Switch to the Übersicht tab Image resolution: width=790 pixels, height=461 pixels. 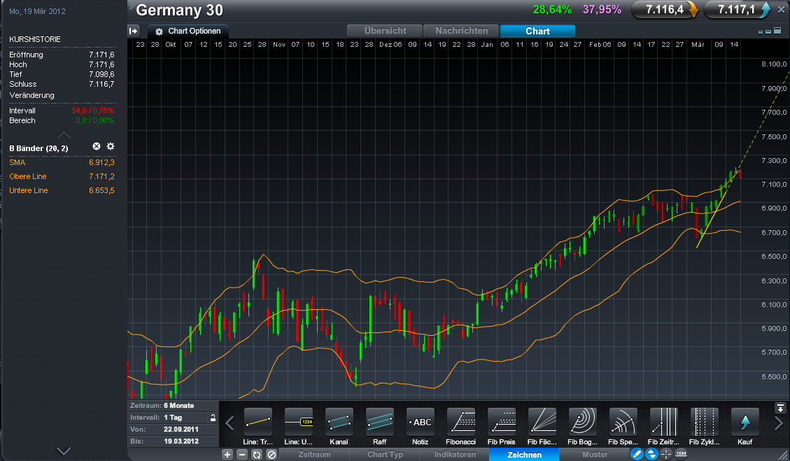385,31
